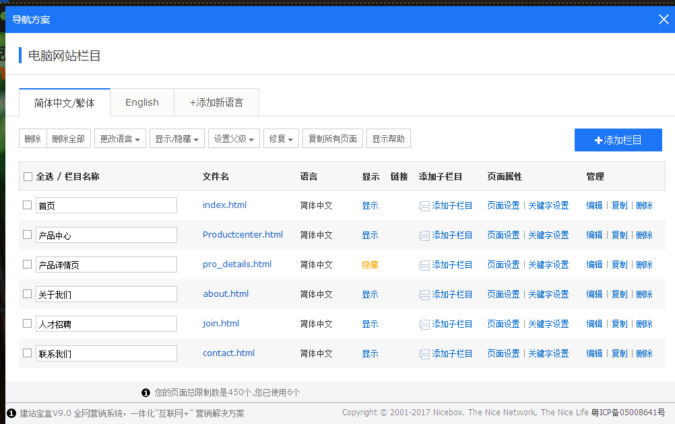Open the +添加新语言 tab
Screen dimensions: 675x424
[216, 102]
